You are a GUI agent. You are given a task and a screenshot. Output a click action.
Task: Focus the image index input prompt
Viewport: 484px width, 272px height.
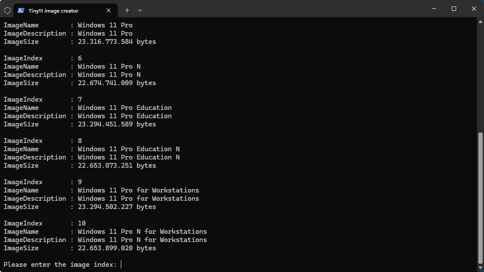(x=121, y=264)
